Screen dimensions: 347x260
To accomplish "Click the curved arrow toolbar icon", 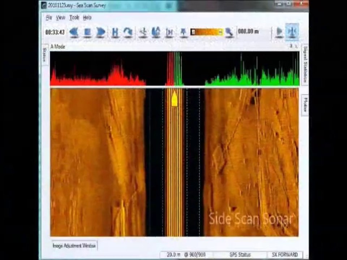I will point(128,32).
